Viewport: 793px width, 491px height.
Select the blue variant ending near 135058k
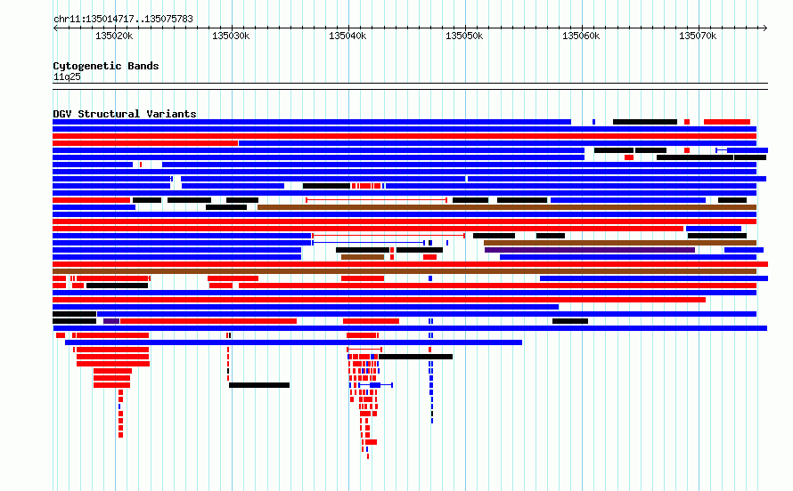coord(306,307)
